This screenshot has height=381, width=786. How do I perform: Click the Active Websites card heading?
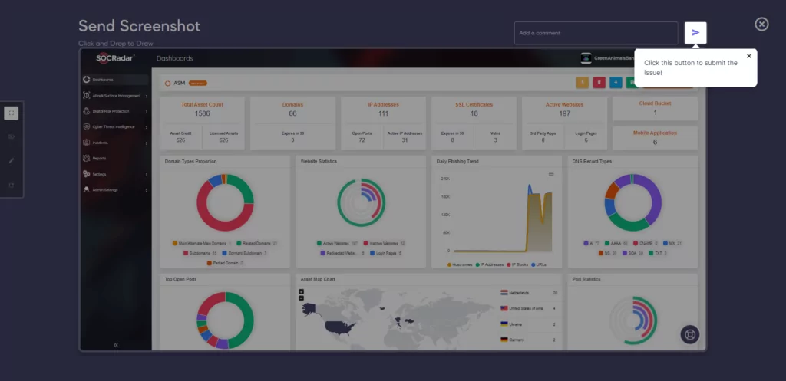point(564,104)
